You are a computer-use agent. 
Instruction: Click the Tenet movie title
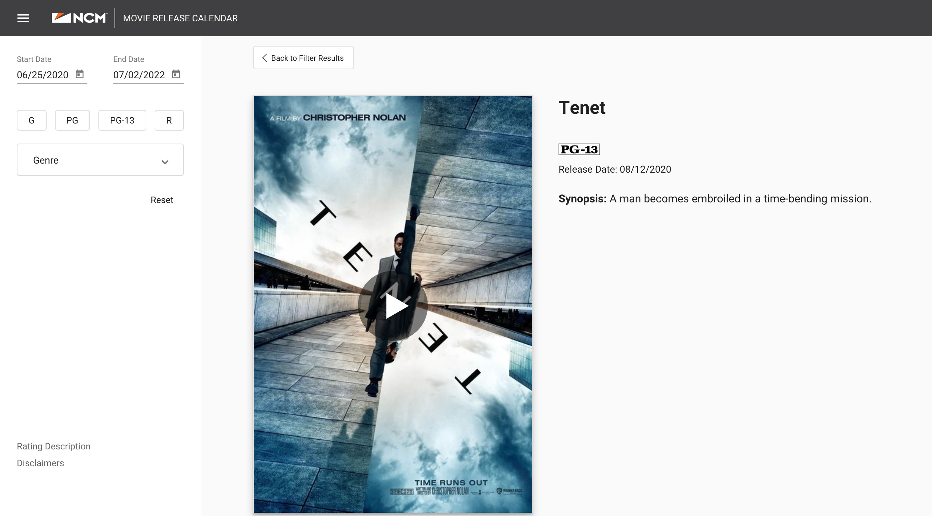coord(582,108)
